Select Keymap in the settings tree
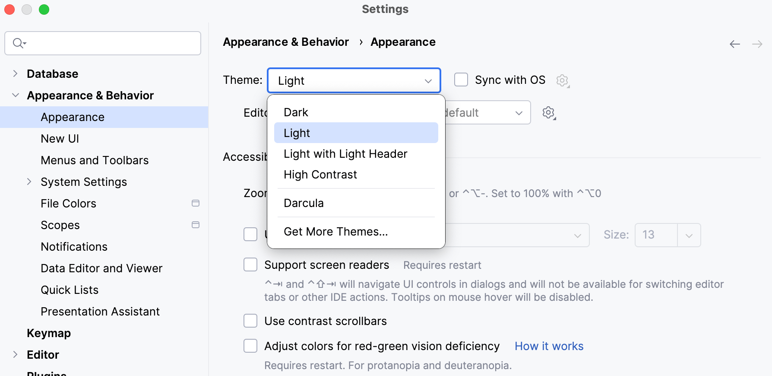The width and height of the screenshot is (772, 376). [x=49, y=333]
